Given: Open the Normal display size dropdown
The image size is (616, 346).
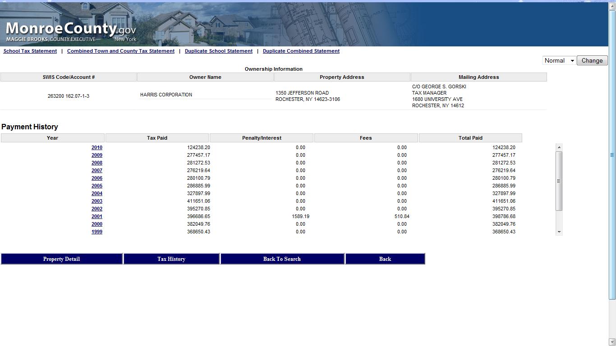Looking at the screenshot, I should click(559, 60).
